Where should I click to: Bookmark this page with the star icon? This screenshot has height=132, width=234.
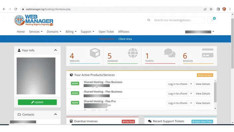pos(211,9)
